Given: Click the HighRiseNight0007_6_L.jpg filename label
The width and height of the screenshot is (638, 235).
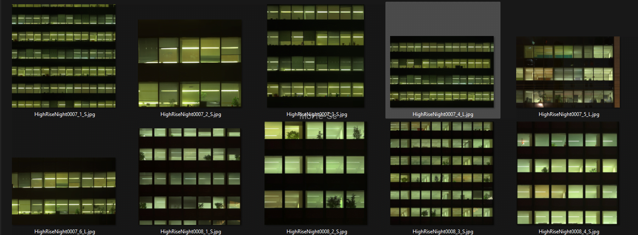Looking at the screenshot, I should point(65,232).
